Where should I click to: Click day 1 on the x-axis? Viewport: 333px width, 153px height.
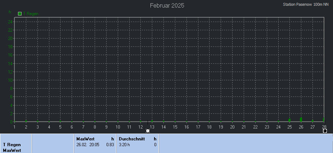click(14, 127)
